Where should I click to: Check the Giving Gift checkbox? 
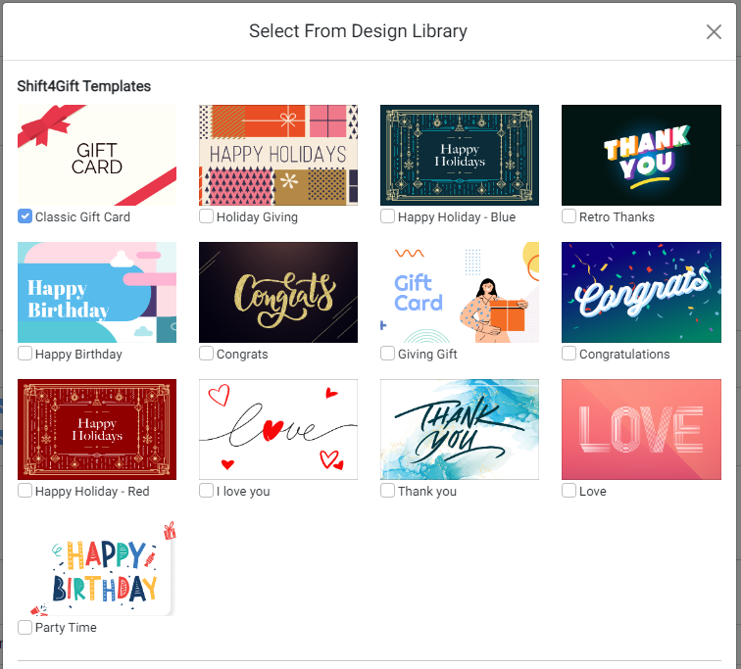click(x=388, y=354)
